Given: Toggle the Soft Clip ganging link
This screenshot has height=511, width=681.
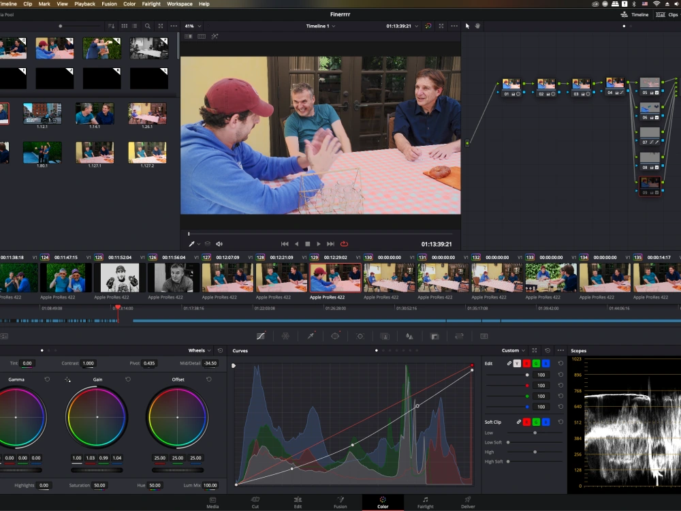Looking at the screenshot, I should [518, 422].
